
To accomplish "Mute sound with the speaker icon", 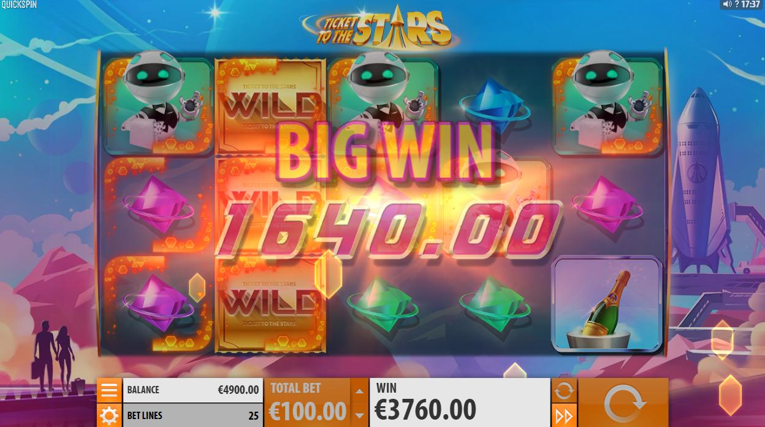I will pos(728,4).
